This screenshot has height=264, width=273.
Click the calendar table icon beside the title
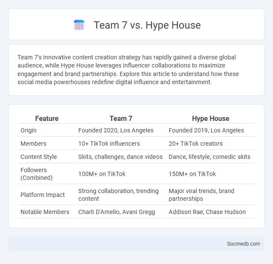click(x=79, y=25)
